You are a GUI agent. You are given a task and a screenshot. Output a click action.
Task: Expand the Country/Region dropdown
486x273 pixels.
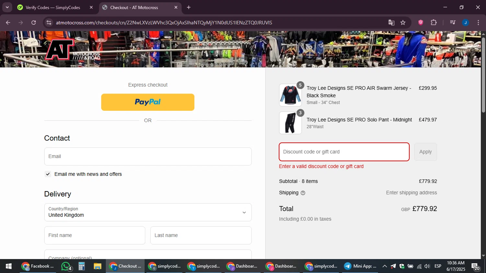click(x=148, y=212)
